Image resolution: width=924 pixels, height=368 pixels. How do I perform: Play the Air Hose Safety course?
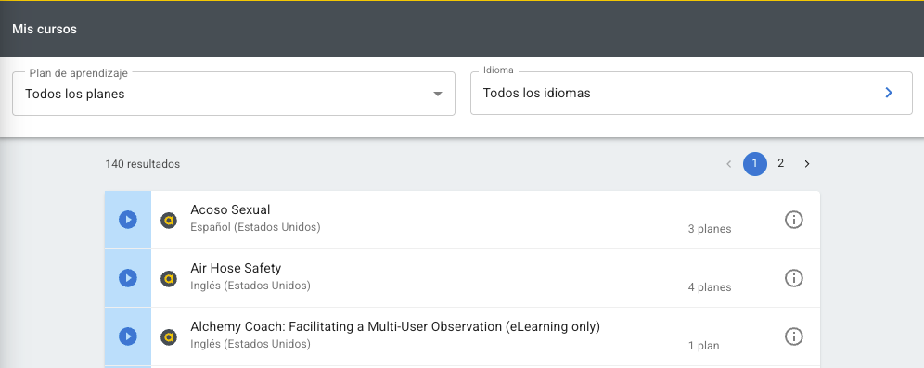point(128,278)
